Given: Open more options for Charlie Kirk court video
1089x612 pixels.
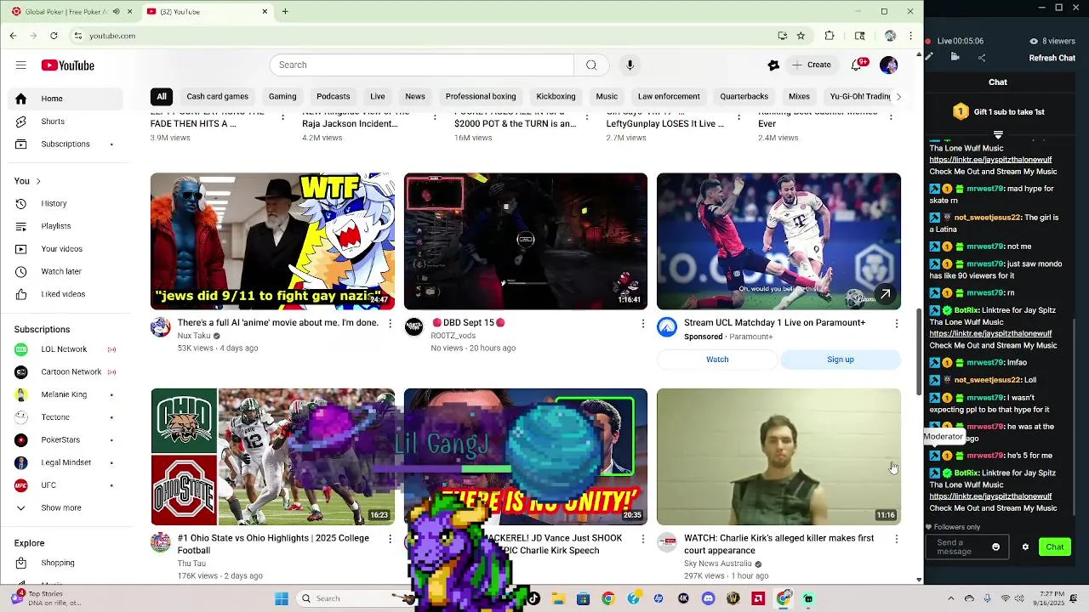Looking at the screenshot, I should pos(896,539).
